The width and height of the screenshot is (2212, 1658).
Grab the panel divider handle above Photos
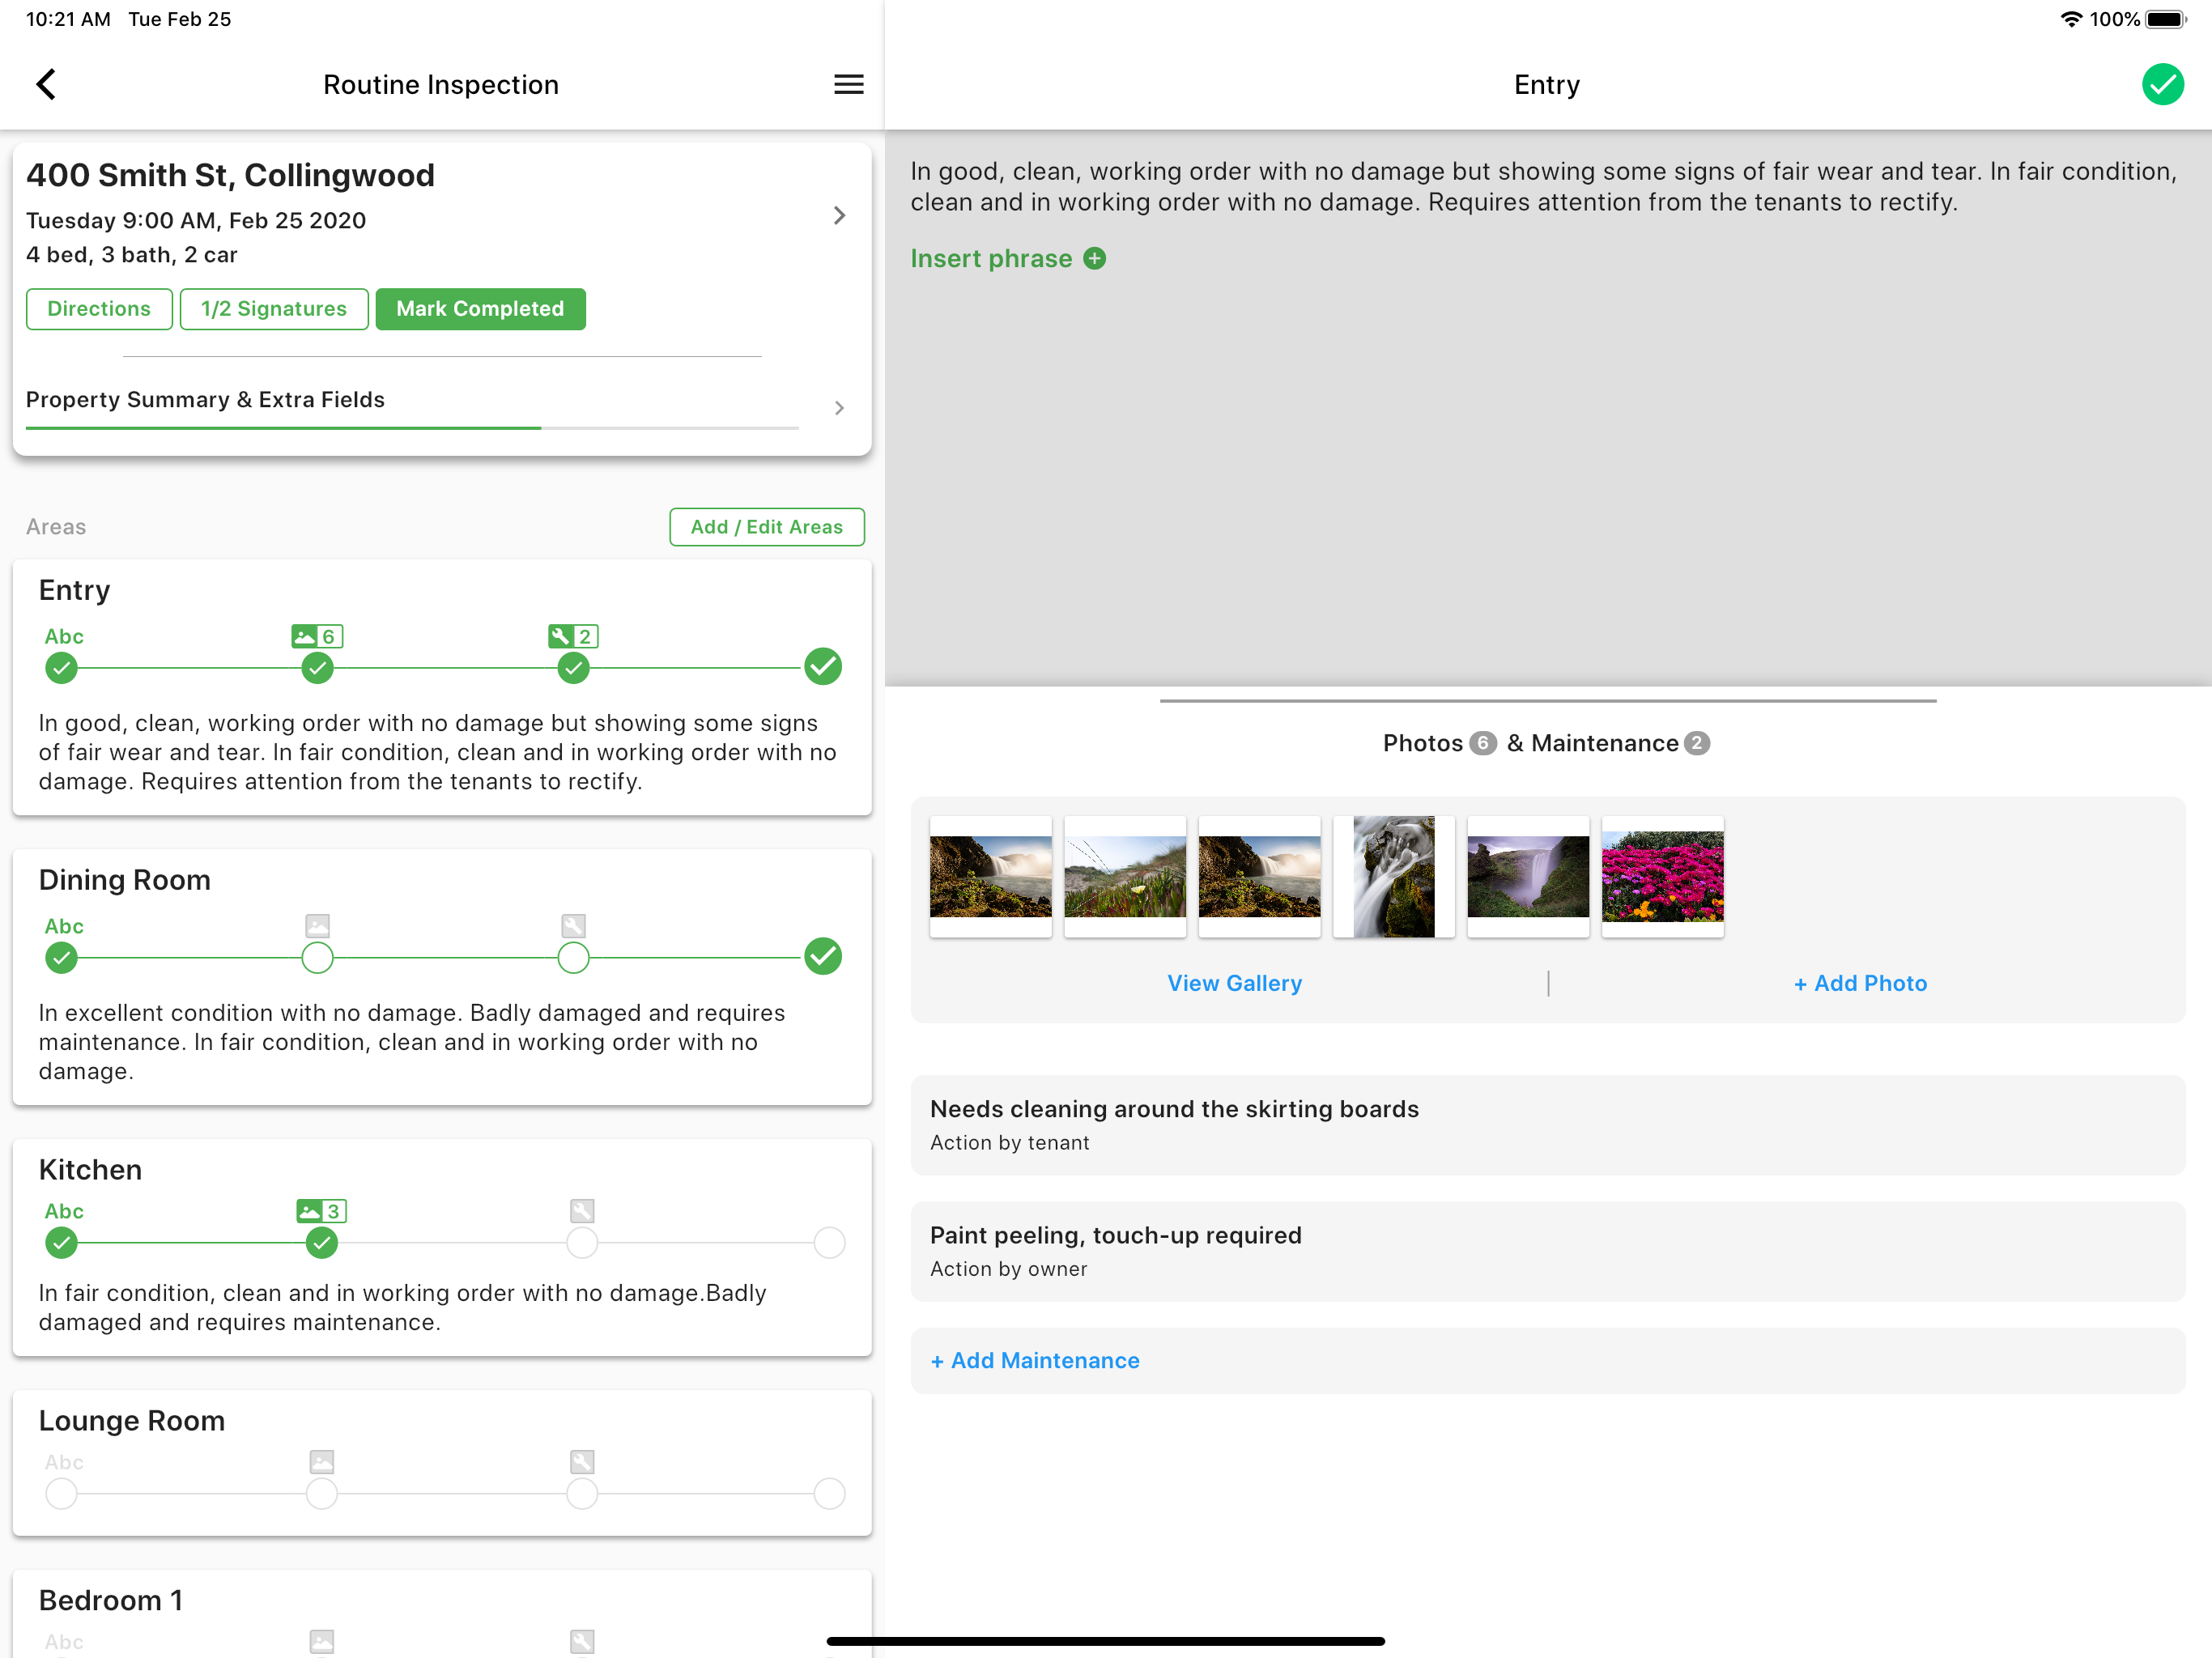click(x=1548, y=700)
